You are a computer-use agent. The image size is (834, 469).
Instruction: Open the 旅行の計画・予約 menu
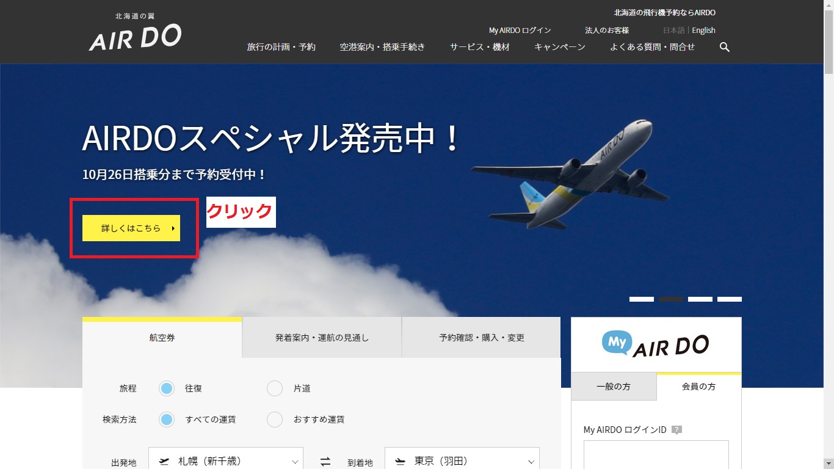point(281,47)
